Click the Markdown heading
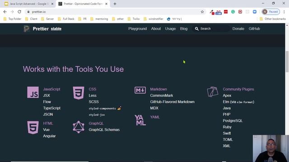This screenshot has width=289, height=162. coord(158,89)
